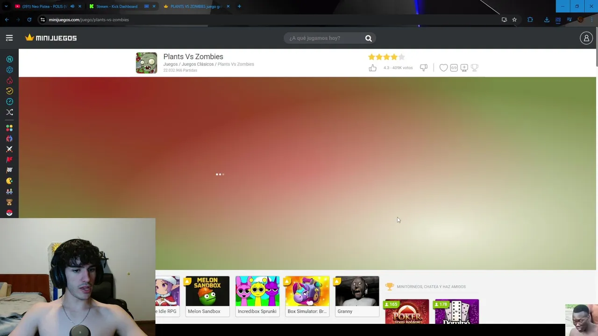Screen dimensions: 598x336
Task: Open the Incredibox Sprunki game card
Action: pos(257,296)
